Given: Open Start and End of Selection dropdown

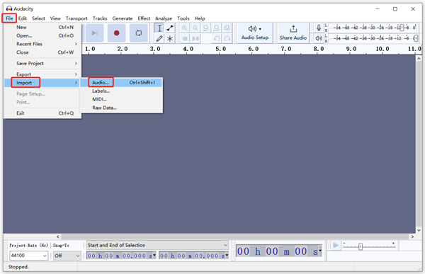Looking at the screenshot, I should point(157,245).
